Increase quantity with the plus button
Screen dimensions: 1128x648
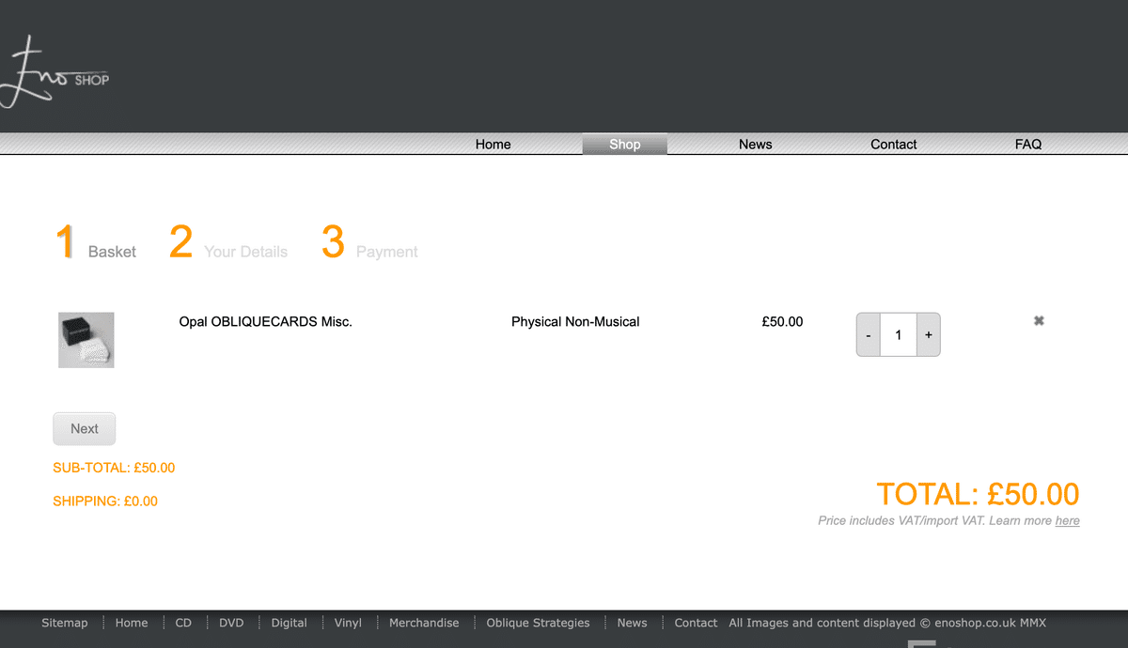click(x=929, y=334)
